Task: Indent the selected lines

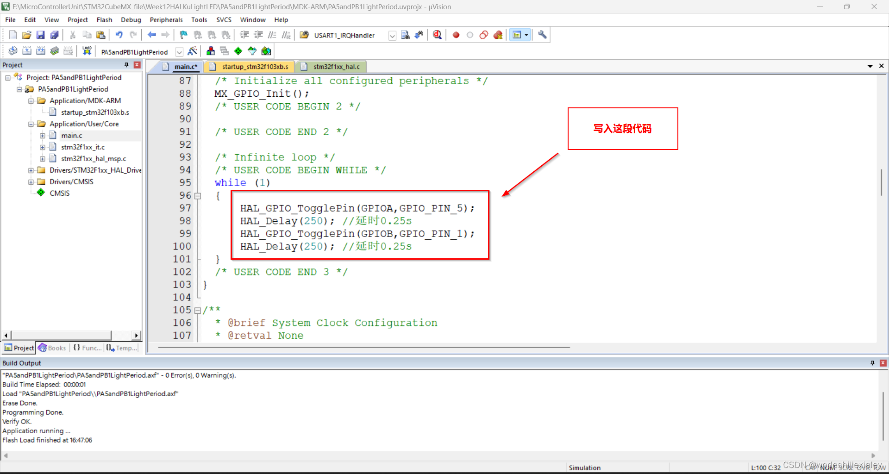Action: [244, 35]
